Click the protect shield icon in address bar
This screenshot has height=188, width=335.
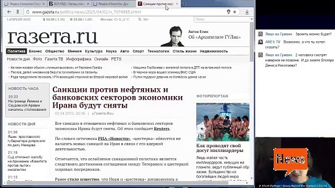[228, 11]
